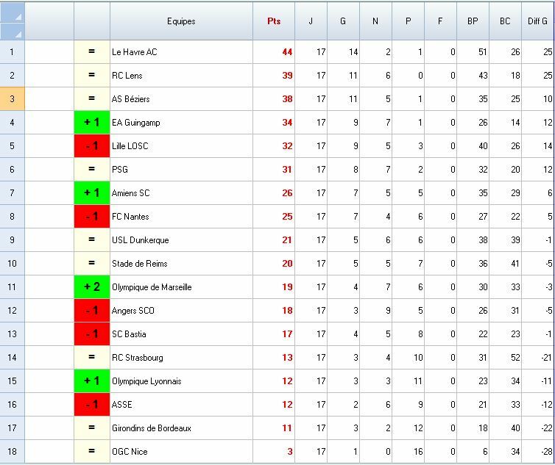Viewport: 555px width, 465px height.
Task: Click the lower corner triangle above row 1
Action: coord(13,32)
